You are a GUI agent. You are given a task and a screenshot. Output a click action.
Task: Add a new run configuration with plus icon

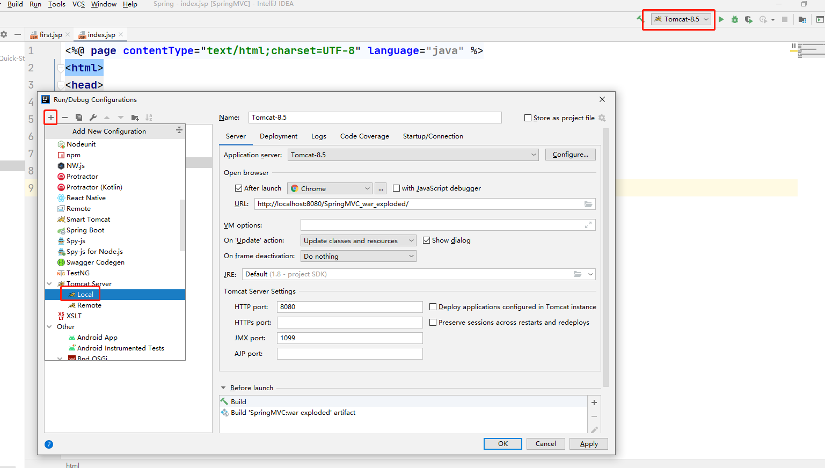[51, 118]
